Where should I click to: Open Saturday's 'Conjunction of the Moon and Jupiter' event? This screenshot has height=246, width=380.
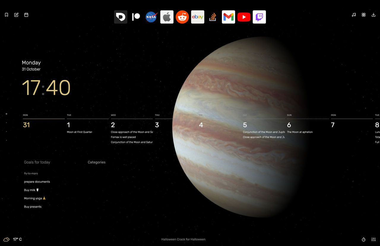264,132
